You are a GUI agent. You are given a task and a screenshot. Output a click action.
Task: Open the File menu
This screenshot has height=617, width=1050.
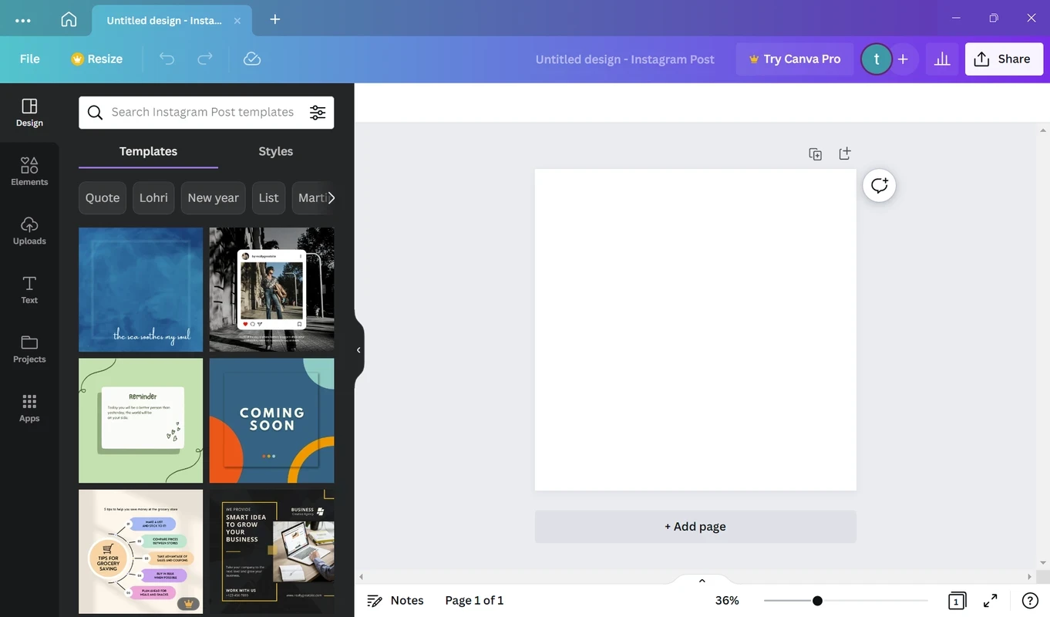[30, 59]
